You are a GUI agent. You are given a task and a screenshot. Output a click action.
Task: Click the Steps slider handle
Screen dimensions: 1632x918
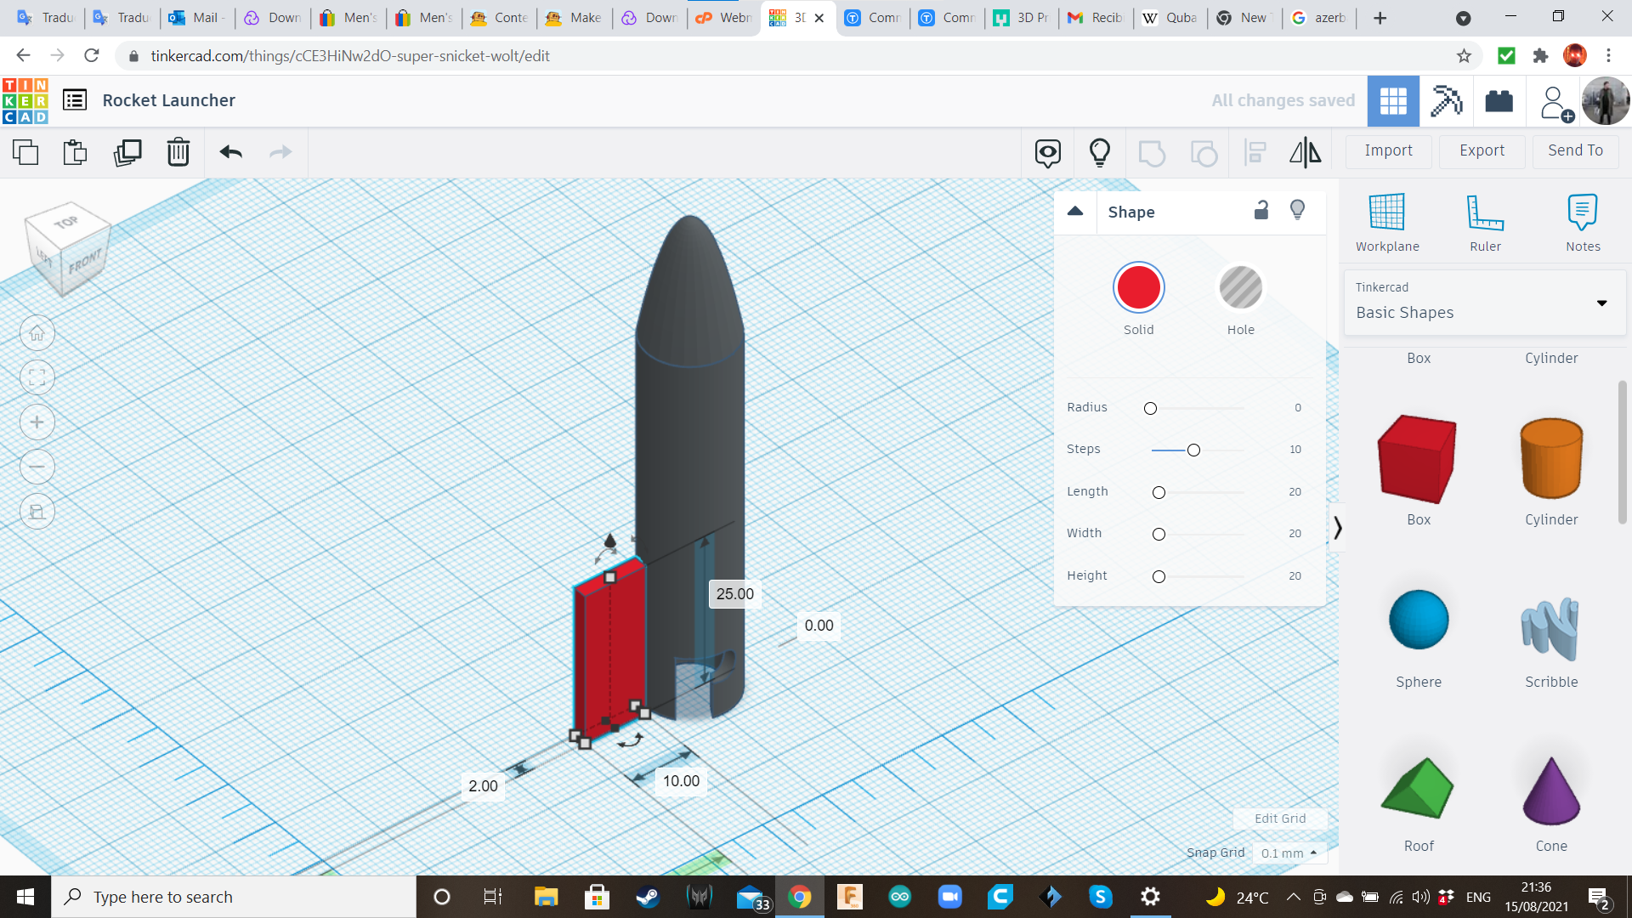(x=1193, y=450)
